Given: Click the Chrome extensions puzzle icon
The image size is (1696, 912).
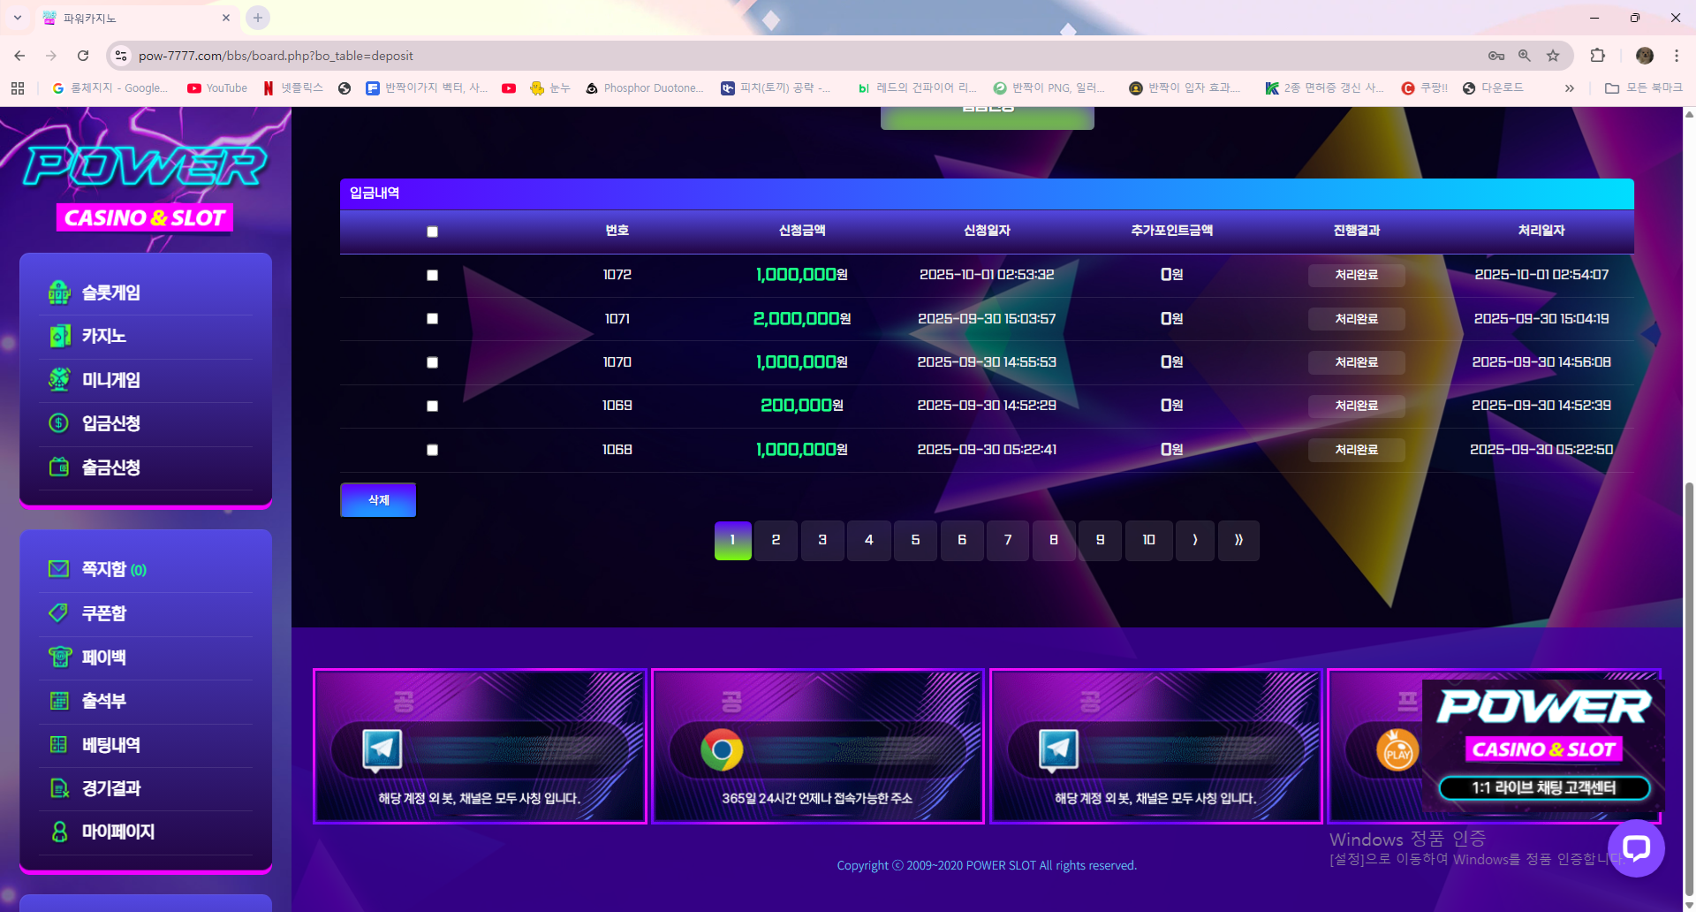Looking at the screenshot, I should pos(1597,56).
